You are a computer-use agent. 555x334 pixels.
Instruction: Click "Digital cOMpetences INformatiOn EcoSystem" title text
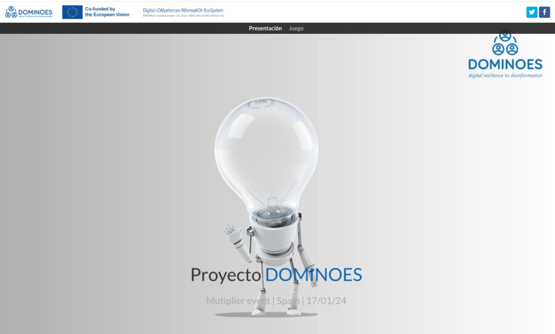pos(183,10)
